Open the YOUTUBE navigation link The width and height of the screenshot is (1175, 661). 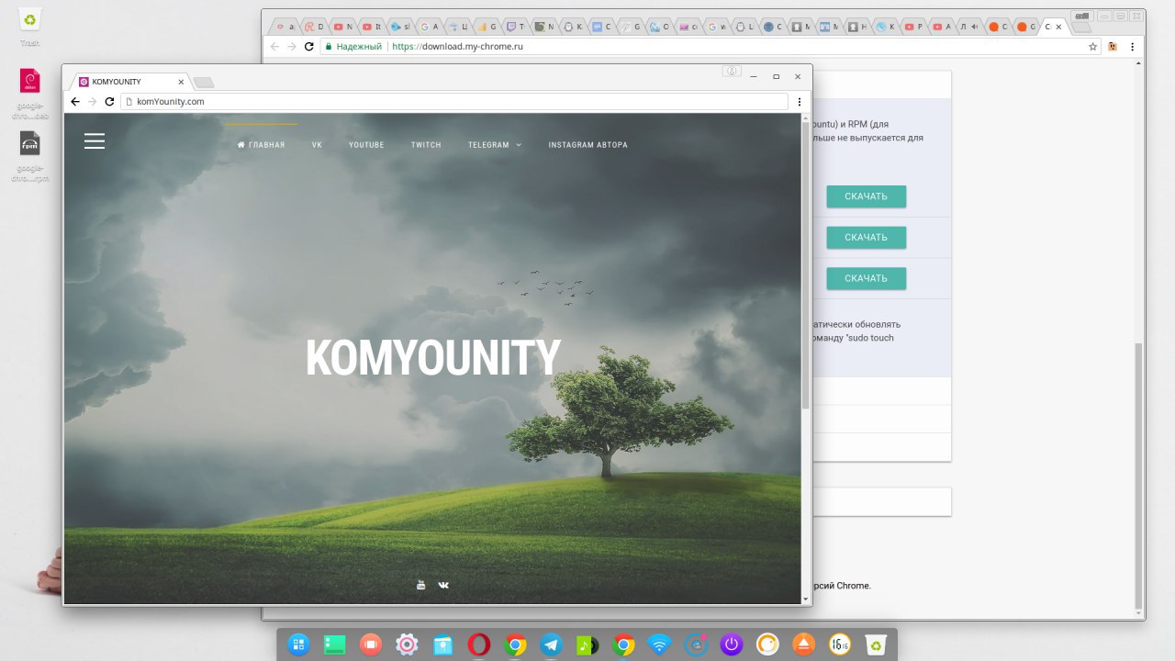[x=366, y=145]
